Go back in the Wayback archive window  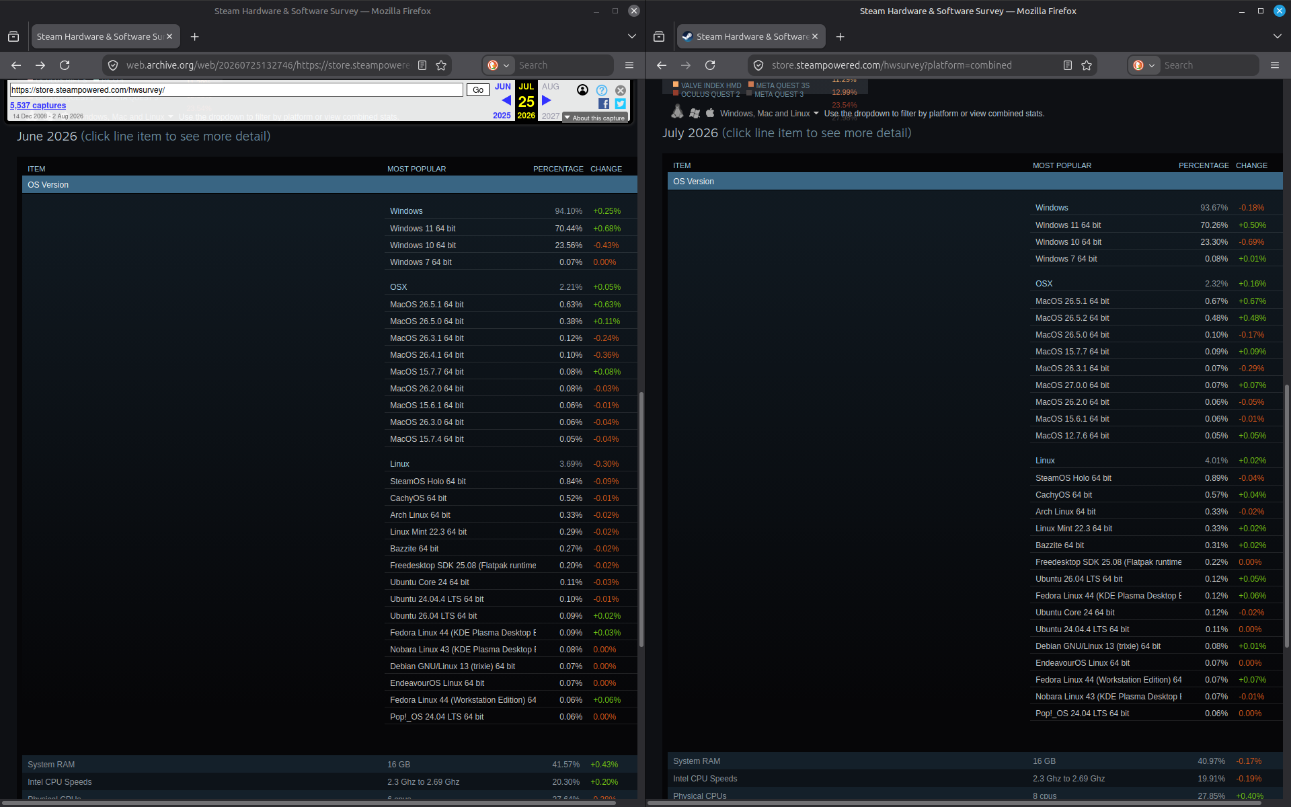(16, 65)
